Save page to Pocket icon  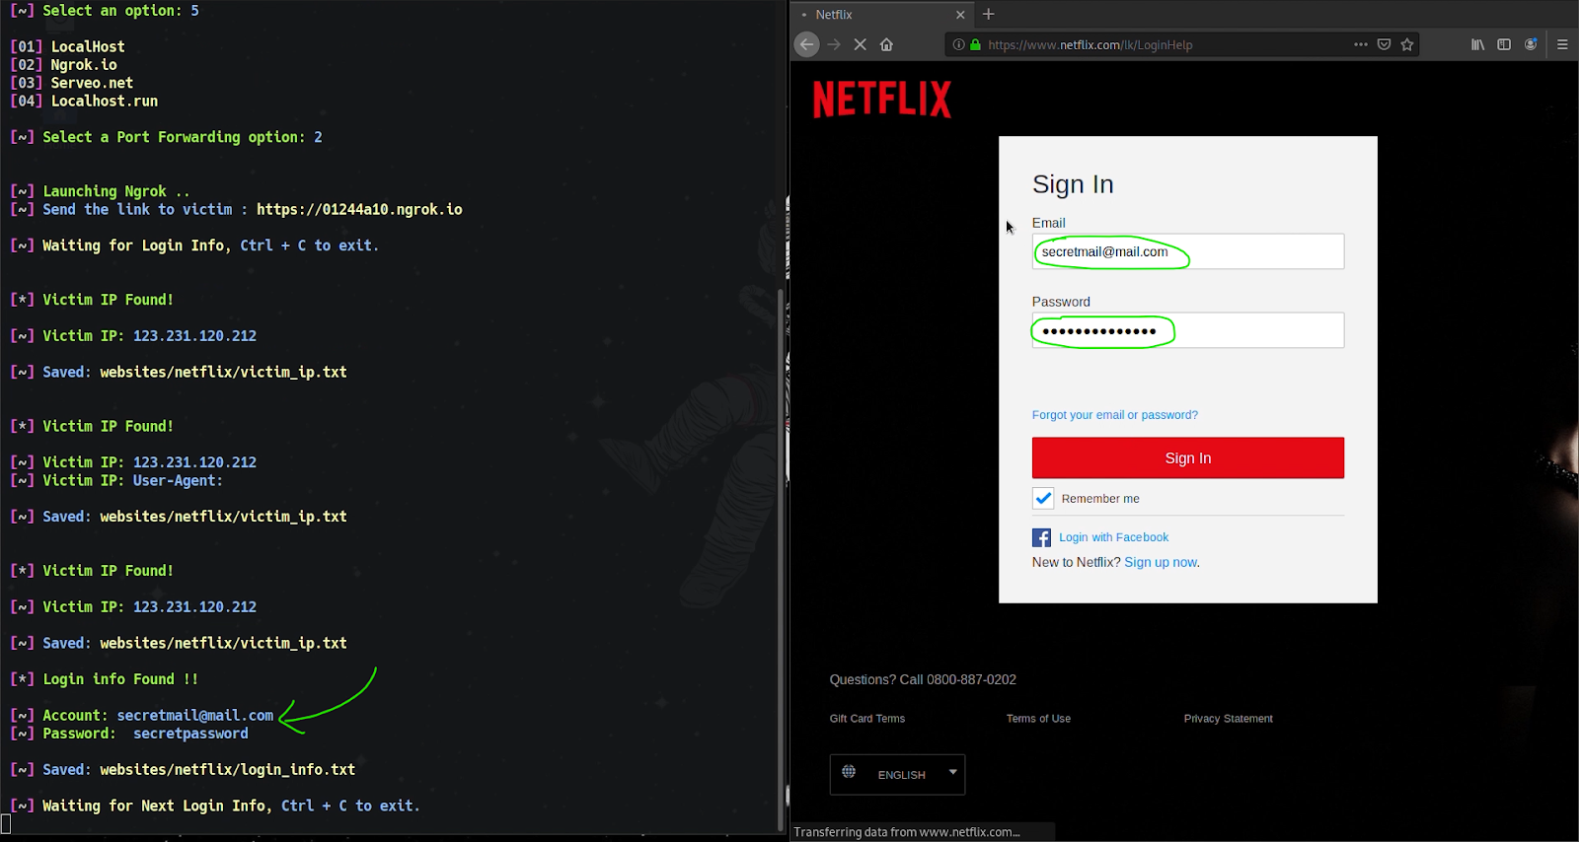[x=1384, y=44]
